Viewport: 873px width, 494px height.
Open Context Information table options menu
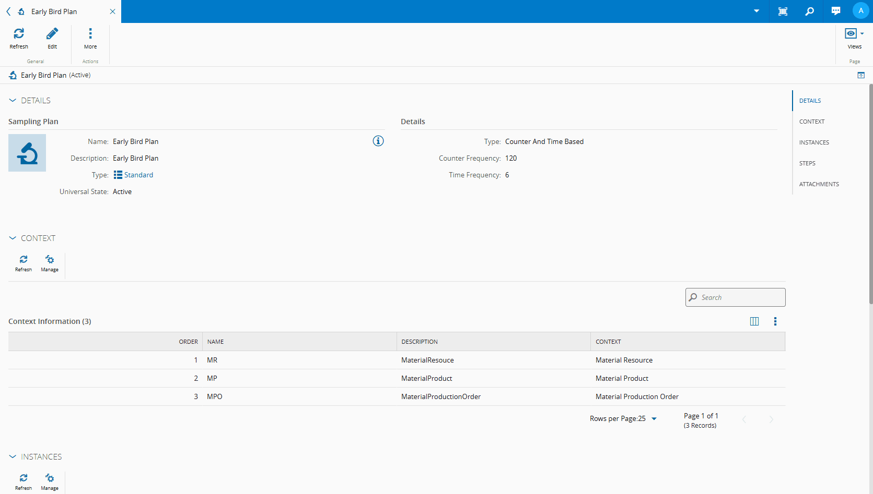coord(775,321)
